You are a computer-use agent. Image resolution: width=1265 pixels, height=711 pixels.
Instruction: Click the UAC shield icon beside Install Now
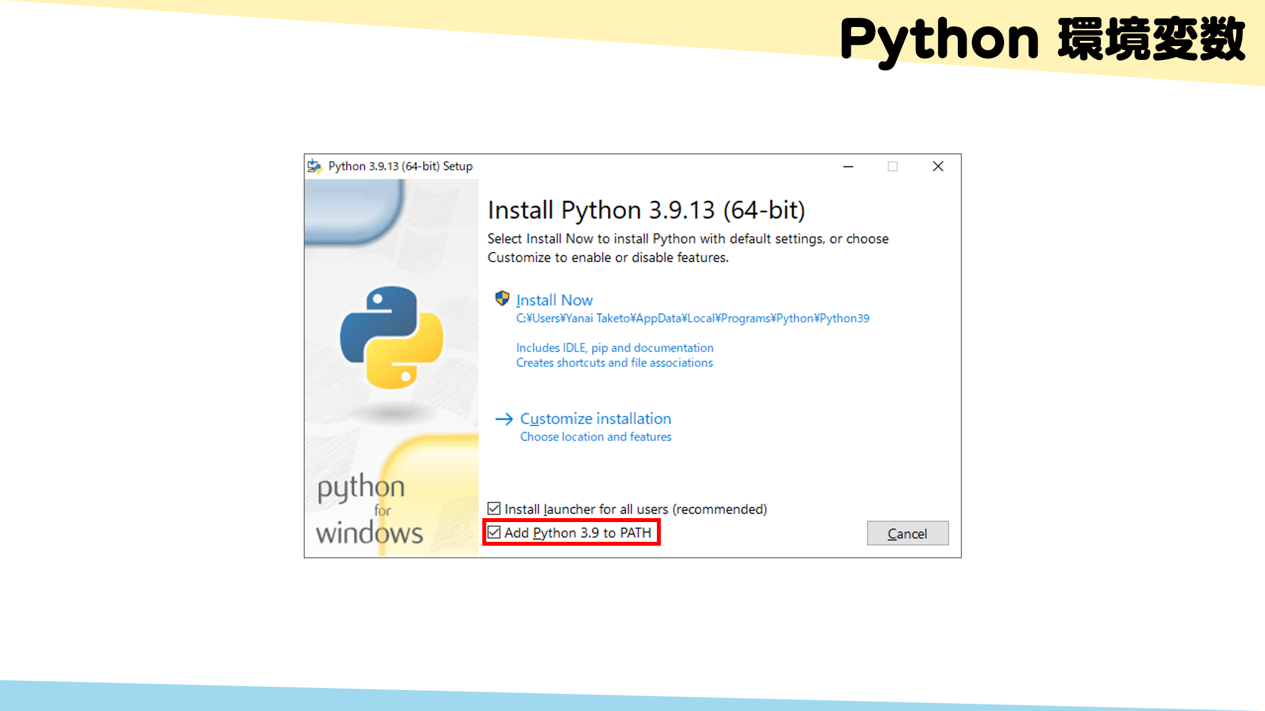[x=502, y=299]
